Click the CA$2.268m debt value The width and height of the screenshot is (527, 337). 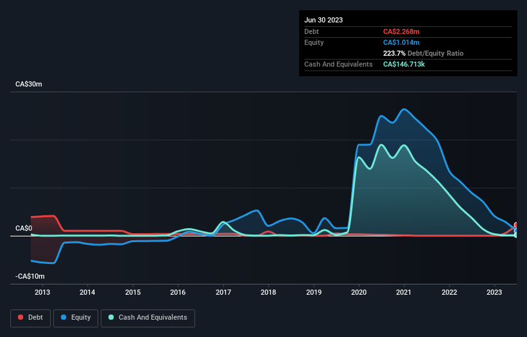coord(401,31)
